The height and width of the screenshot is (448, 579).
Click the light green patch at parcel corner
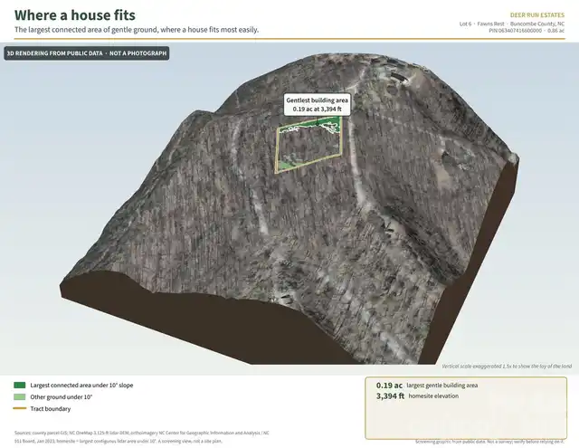coord(284,167)
